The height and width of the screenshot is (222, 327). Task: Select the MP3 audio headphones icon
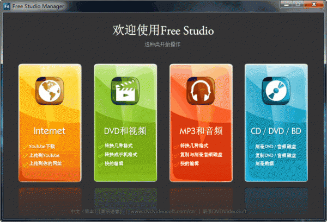[201, 91]
